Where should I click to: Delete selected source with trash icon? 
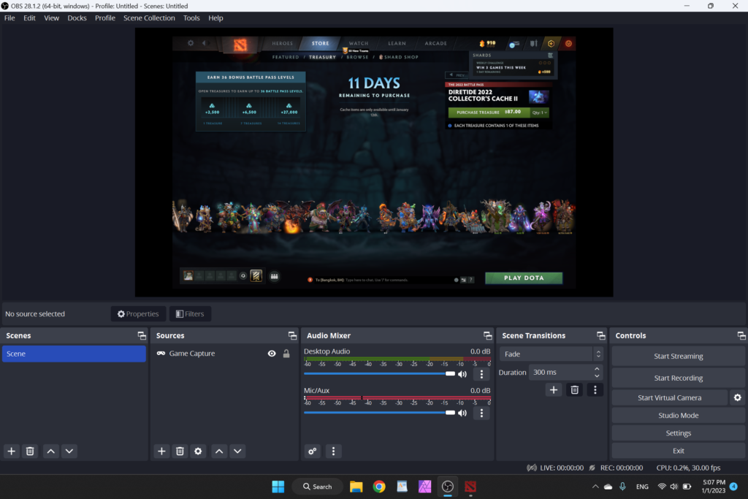pyautogui.click(x=180, y=451)
